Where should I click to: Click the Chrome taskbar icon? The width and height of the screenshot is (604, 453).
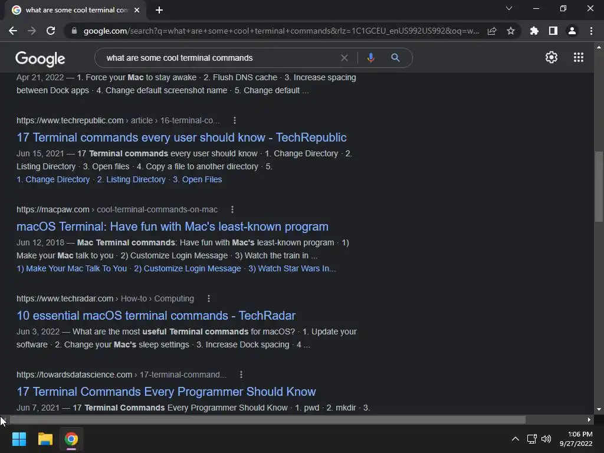tap(71, 439)
